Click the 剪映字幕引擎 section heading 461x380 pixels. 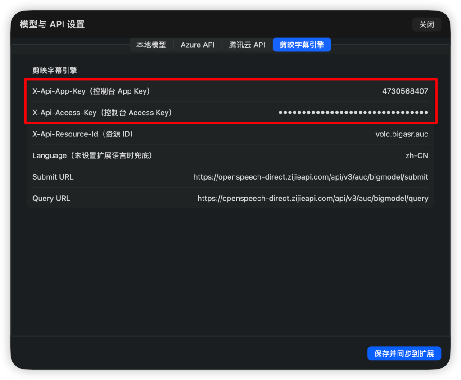click(54, 70)
